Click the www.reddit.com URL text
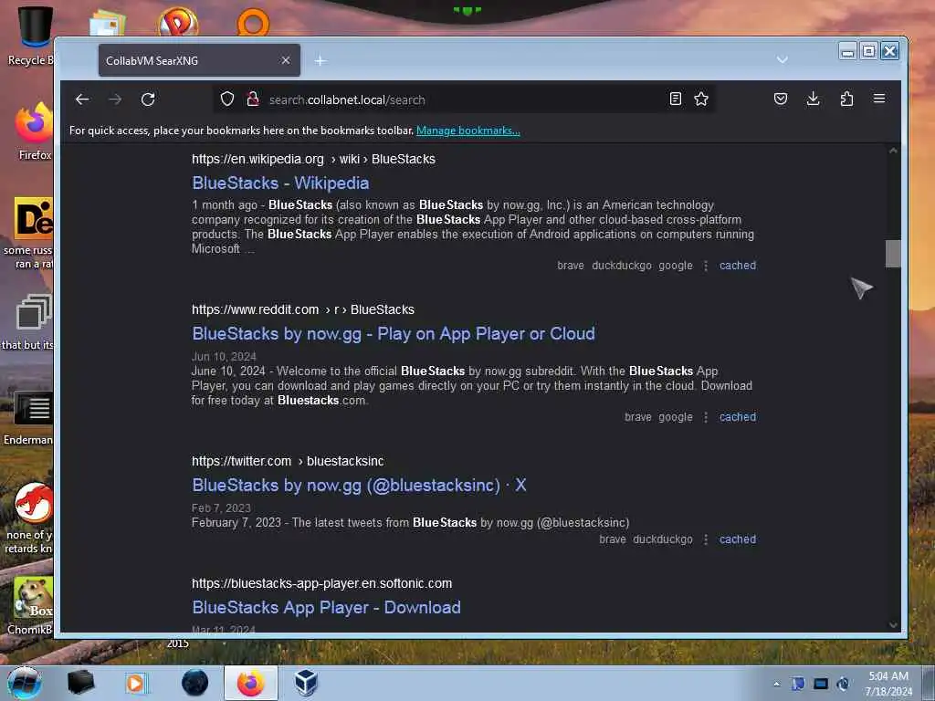 tap(303, 310)
